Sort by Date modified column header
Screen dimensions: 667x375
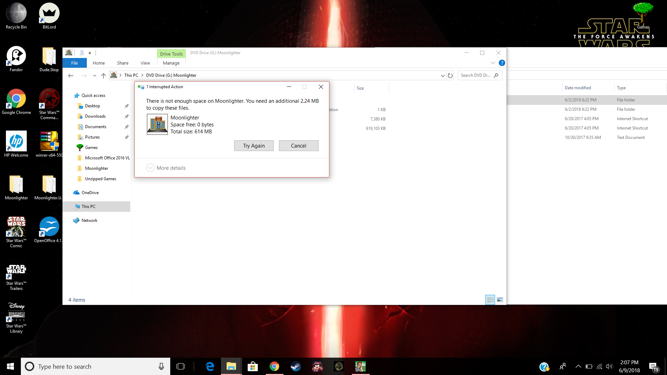(x=588, y=88)
